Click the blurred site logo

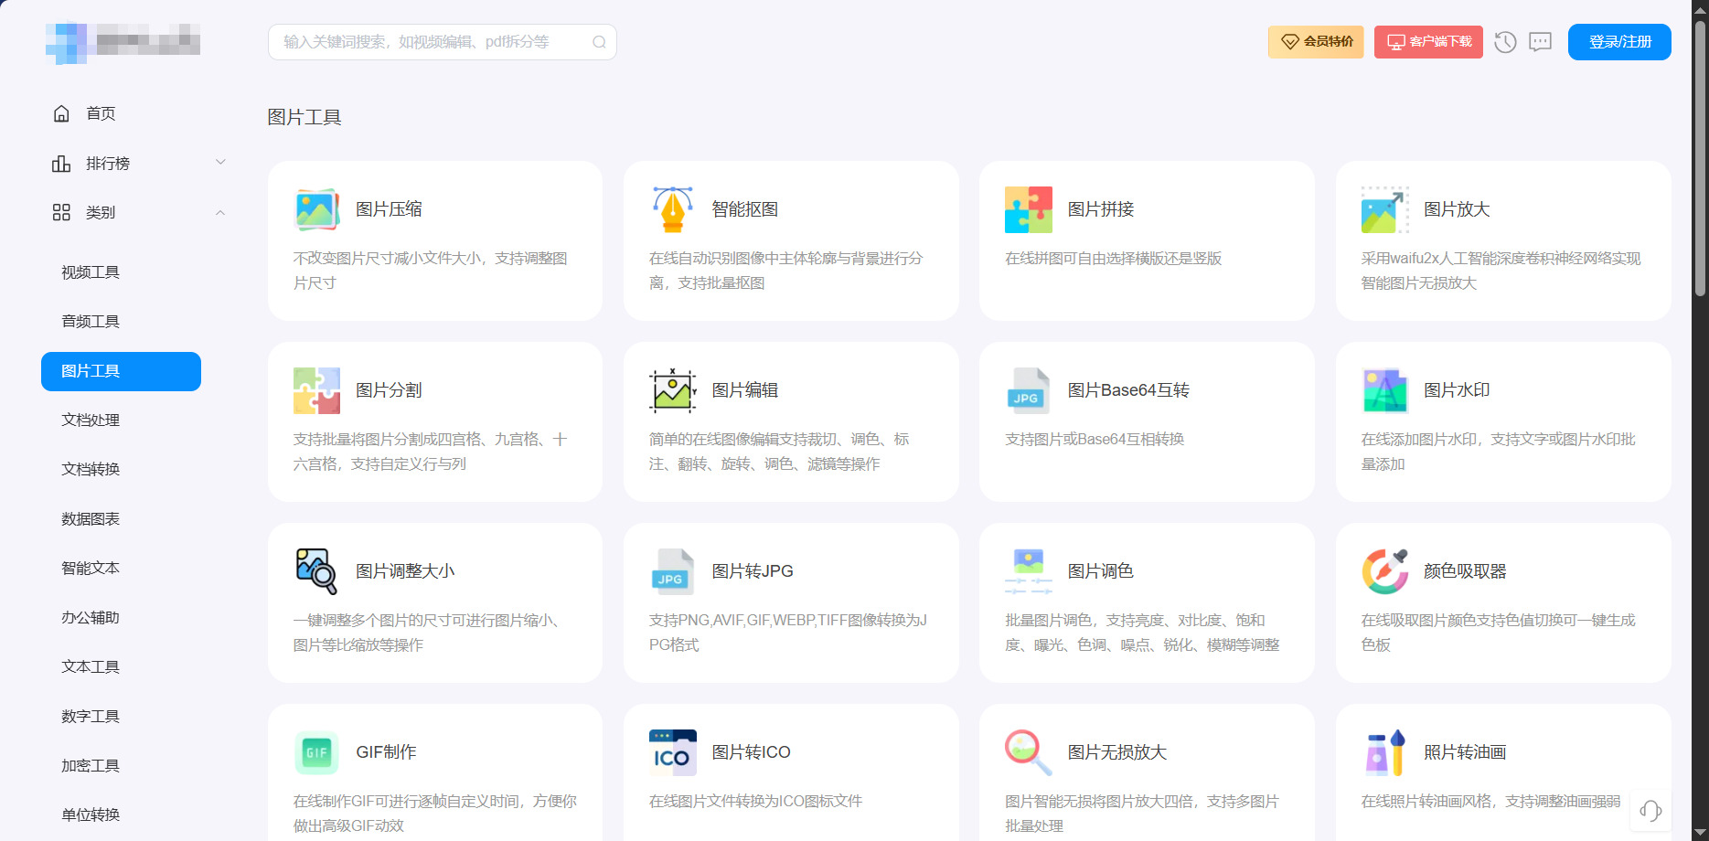click(123, 42)
